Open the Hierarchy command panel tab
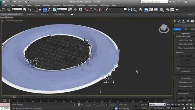The height and width of the screenshot is (110, 195). (x=183, y=21)
